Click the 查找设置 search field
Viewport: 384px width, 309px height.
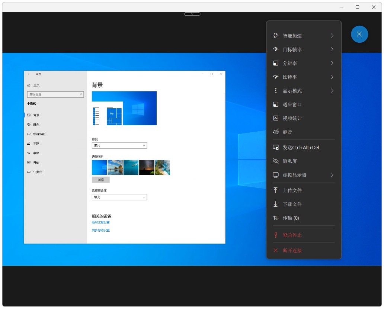coord(55,94)
